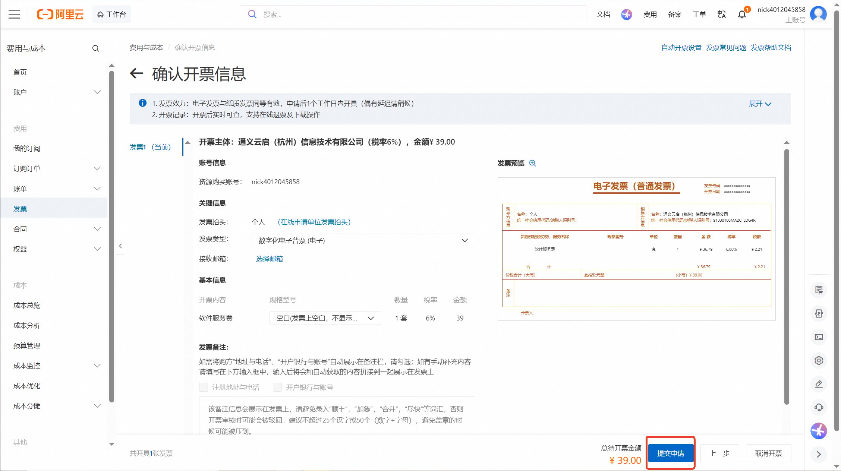This screenshot has height=471, width=841.
Task: Open 我的订阅 in the sidebar
Action: (27, 148)
